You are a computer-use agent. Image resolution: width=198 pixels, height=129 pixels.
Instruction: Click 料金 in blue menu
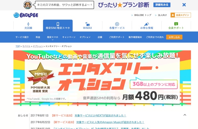coord(38,37)
